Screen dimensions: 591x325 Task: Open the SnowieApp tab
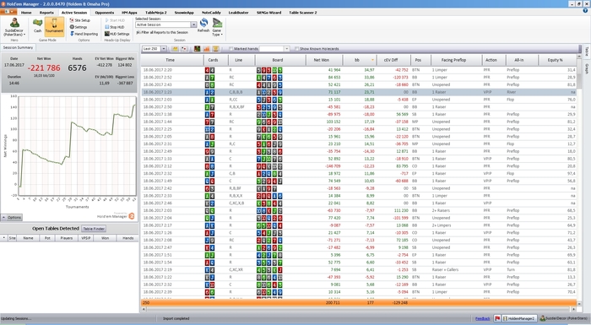[184, 13]
